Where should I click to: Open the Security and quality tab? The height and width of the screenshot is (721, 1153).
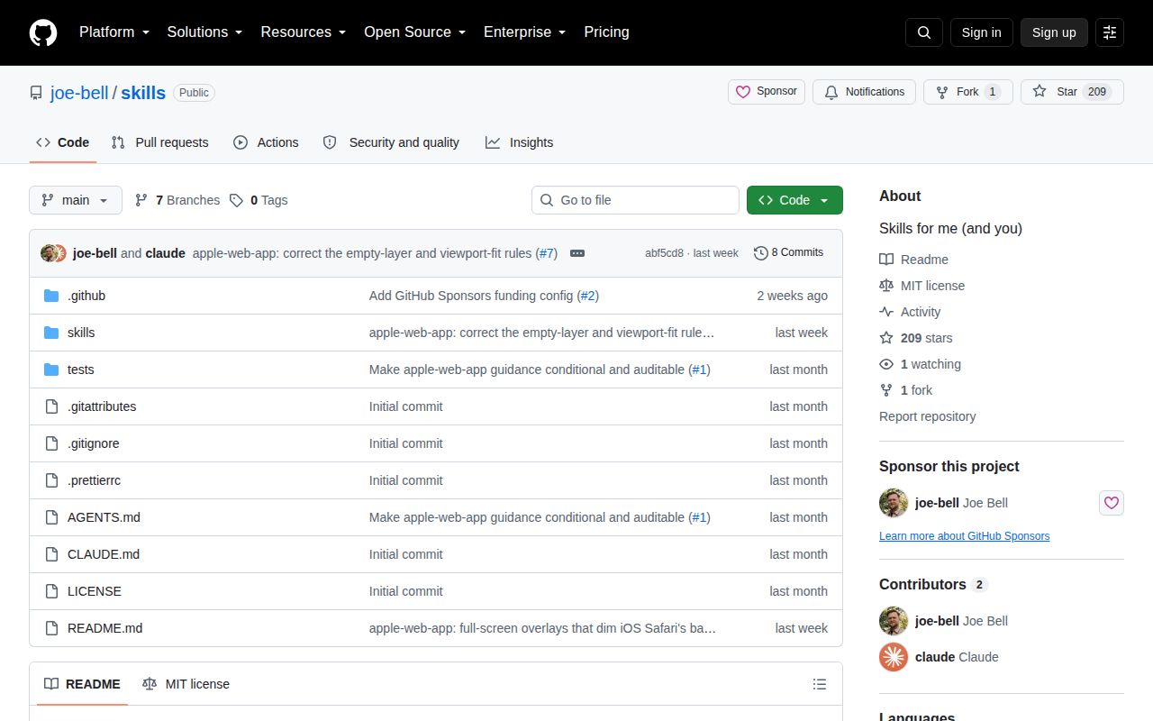click(x=391, y=142)
